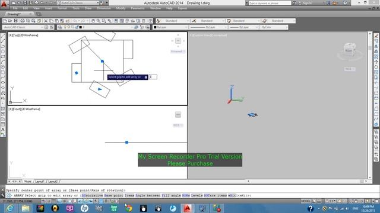Click blue square grip in Top viewport
The image size is (380, 213).
coord(102,62)
